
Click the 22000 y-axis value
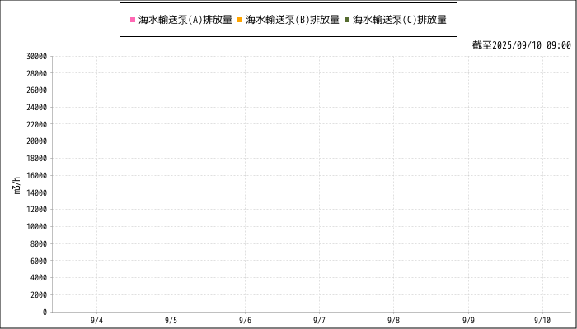point(37,124)
